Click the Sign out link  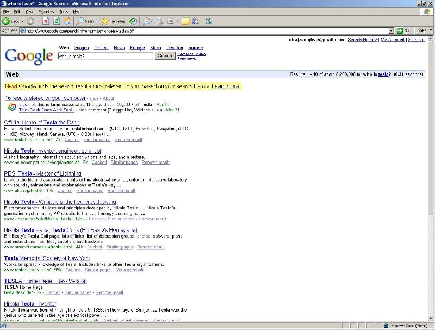[416, 40]
